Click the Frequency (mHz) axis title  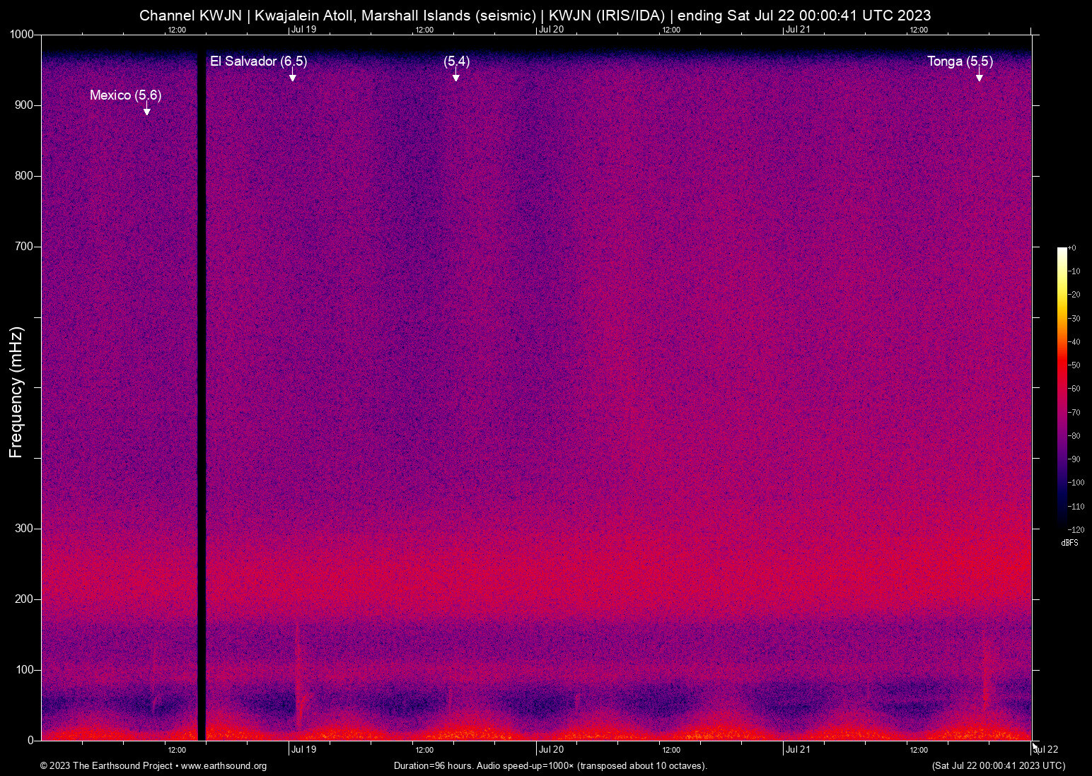pyautogui.click(x=16, y=392)
